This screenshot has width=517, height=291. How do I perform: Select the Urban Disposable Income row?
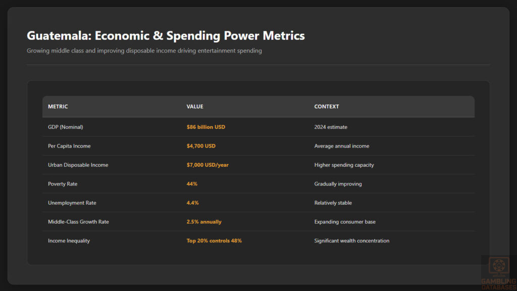click(78, 165)
